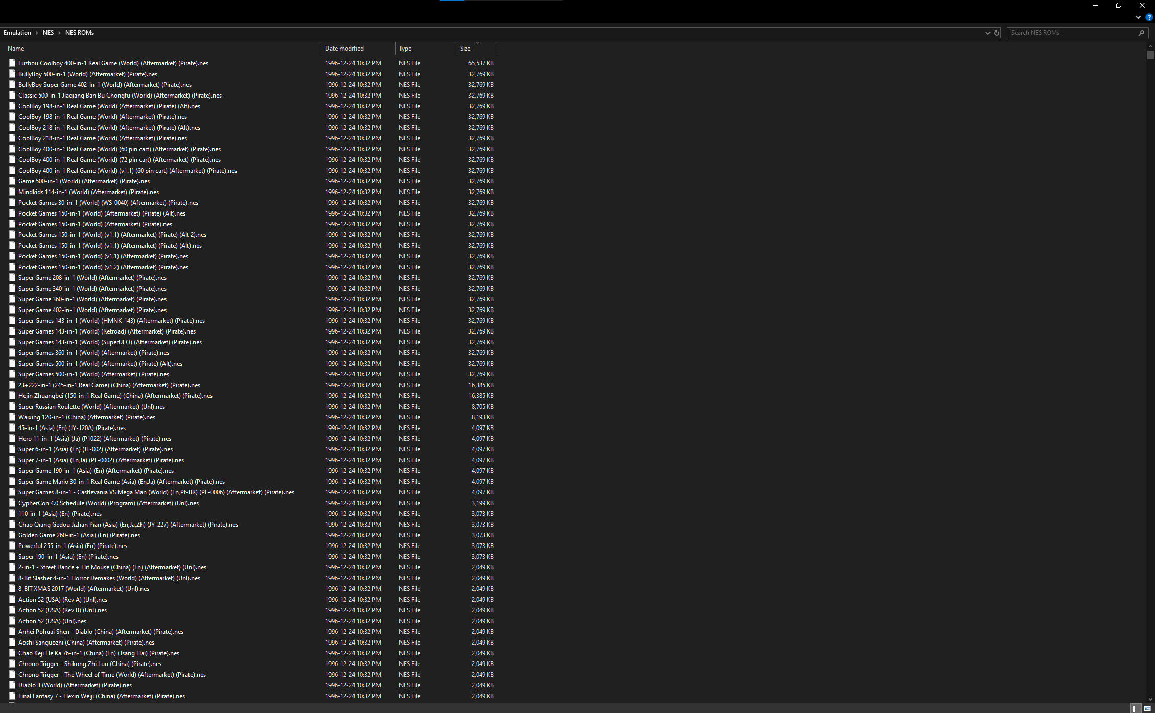Select CoolBoy 400-in-1 Real Game (72 pin cart)

tap(120, 160)
